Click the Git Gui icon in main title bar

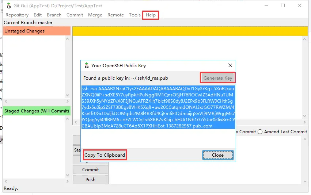(8, 6)
